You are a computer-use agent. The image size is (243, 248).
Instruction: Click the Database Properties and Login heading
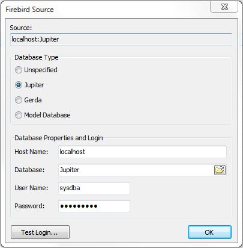tap(59, 138)
